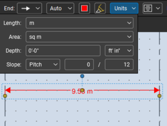167x126 pixels.
Task: Click the Depth value input field
Action: click(x=63, y=51)
